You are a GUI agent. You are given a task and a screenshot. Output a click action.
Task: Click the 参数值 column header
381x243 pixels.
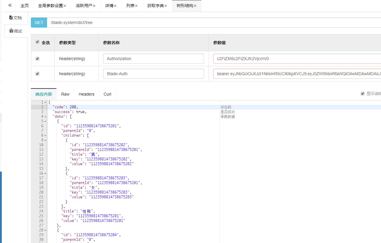[x=219, y=43]
